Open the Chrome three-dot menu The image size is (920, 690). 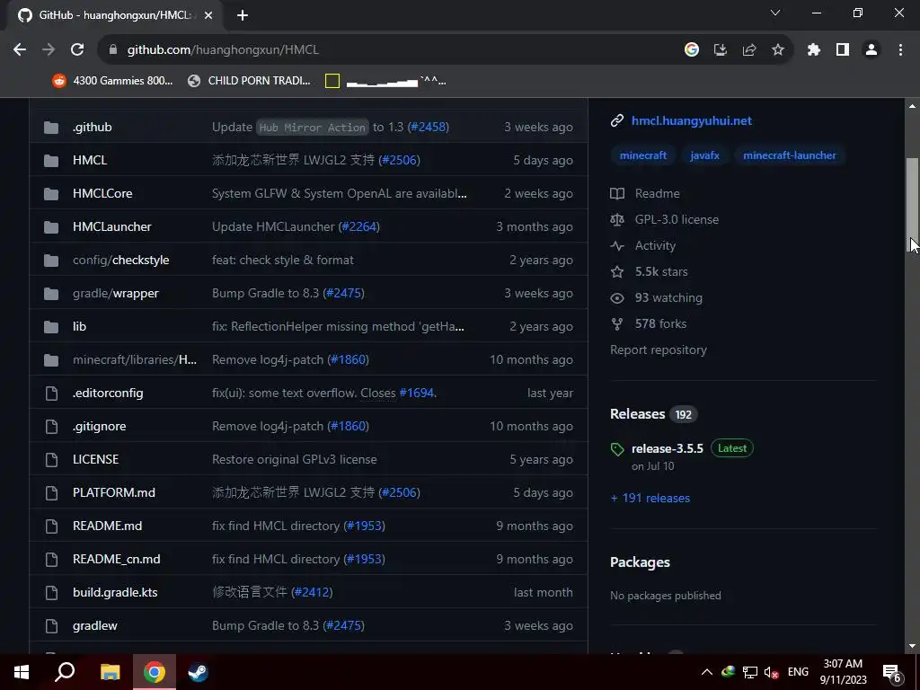coord(900,50)
